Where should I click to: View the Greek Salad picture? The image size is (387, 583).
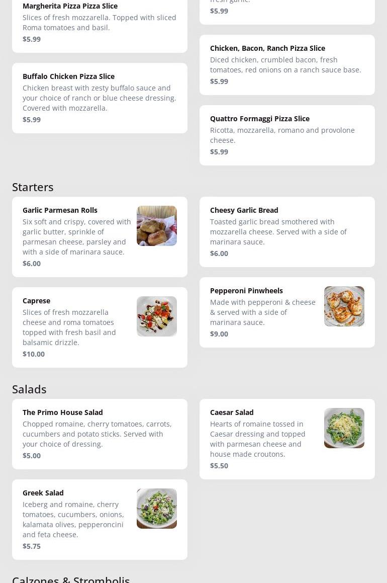(156, 509)
